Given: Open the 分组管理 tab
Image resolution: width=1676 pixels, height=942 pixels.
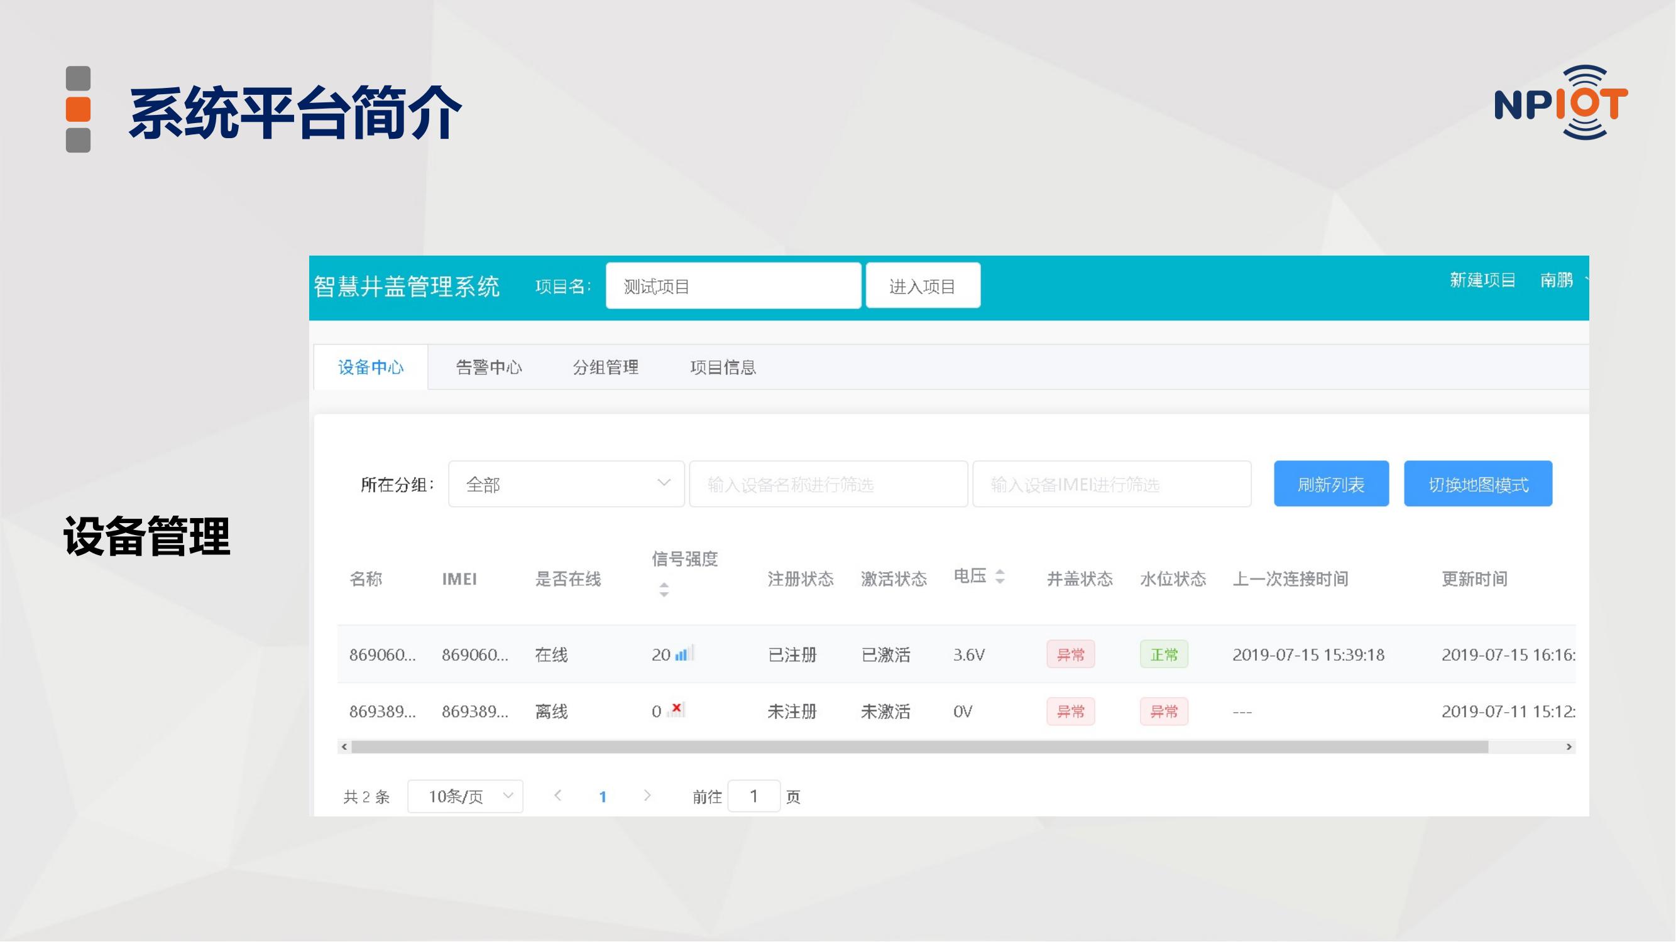Looking at the screenshot, I should 605,368.
